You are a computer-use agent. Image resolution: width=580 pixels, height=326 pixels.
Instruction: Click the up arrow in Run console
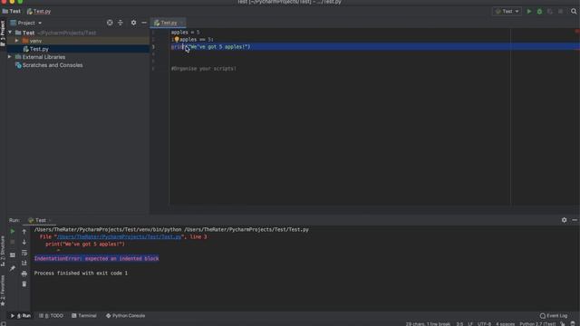click(x=24, y=232)
